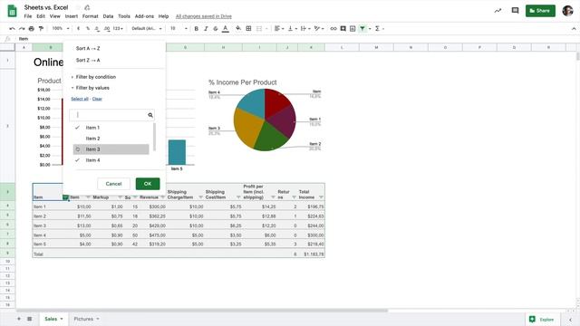
Task: Open the Insert menu
Action: (x=72, y=16)
